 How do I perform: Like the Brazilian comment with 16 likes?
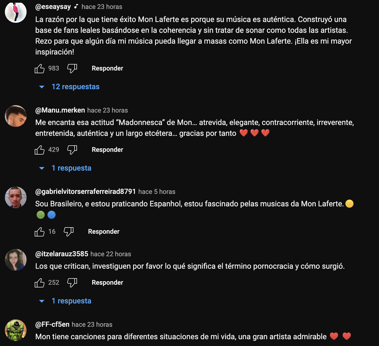coord(40,232)
